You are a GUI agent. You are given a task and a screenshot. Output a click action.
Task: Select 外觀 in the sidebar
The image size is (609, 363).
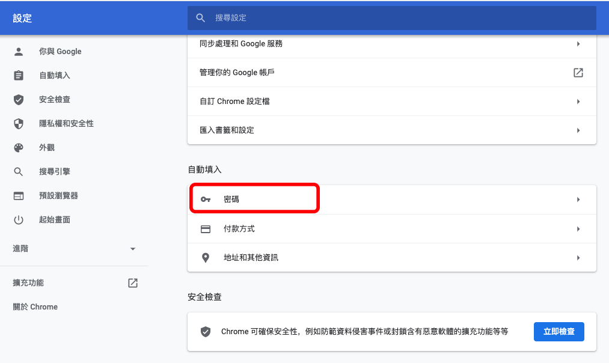coord(47,148)
